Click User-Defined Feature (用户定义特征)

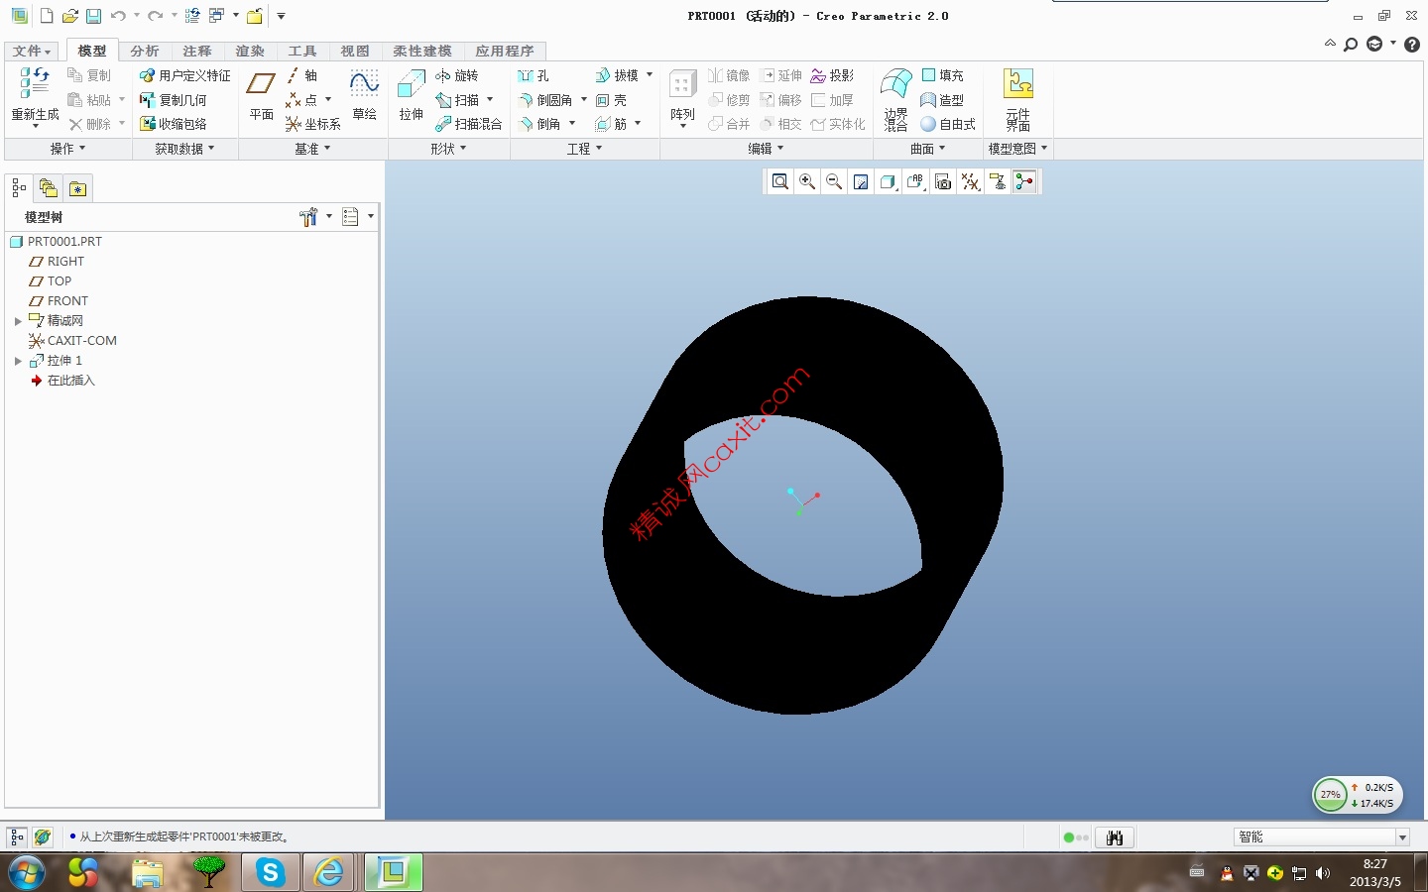tap(184, 75)
